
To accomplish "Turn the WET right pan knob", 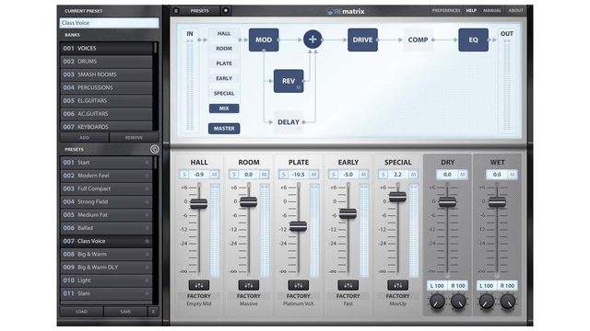I will click(x=508, y=302).
